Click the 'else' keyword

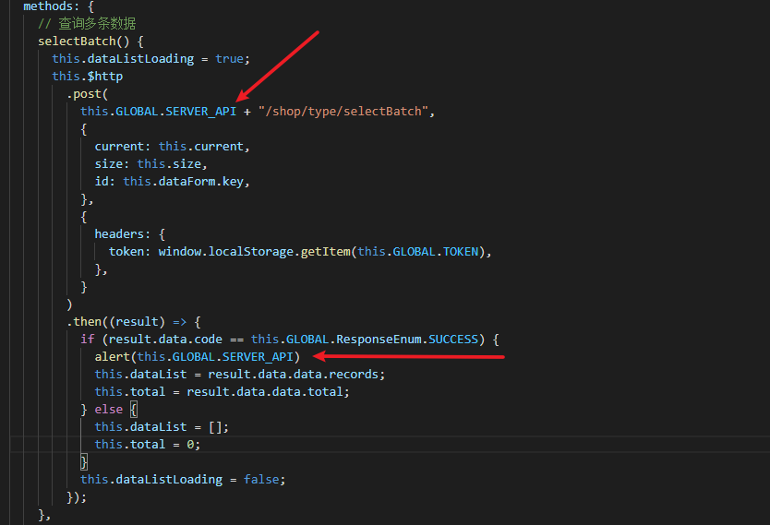[109, 410]
